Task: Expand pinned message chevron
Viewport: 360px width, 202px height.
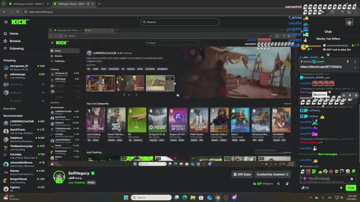Action: [x=355, y=67]
